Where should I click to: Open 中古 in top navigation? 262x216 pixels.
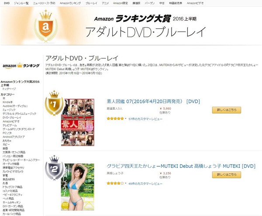click(162, 3)
